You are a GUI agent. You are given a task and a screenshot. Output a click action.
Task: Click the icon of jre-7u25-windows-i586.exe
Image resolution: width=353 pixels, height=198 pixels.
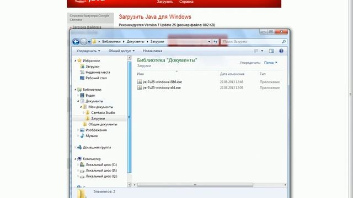pos(140,82)
